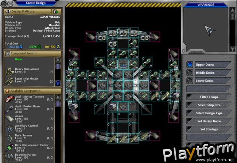Click the Large Ship Mount Level 11 text
Image resolution: width=237 pixels, height=163 pixels.
coord(27,80)
